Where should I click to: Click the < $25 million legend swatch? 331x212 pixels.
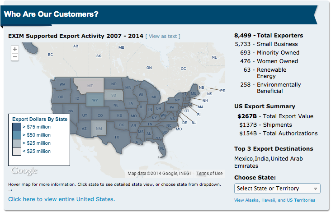coord(16,151)
